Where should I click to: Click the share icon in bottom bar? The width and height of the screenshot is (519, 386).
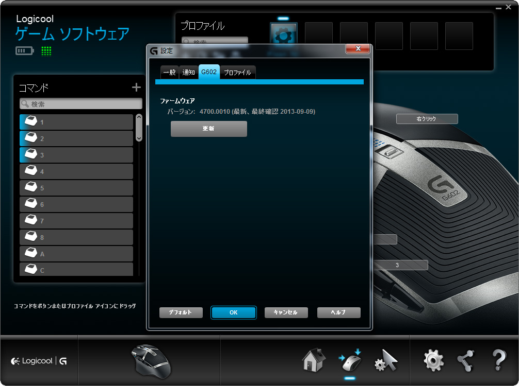(x=466, y=361)
